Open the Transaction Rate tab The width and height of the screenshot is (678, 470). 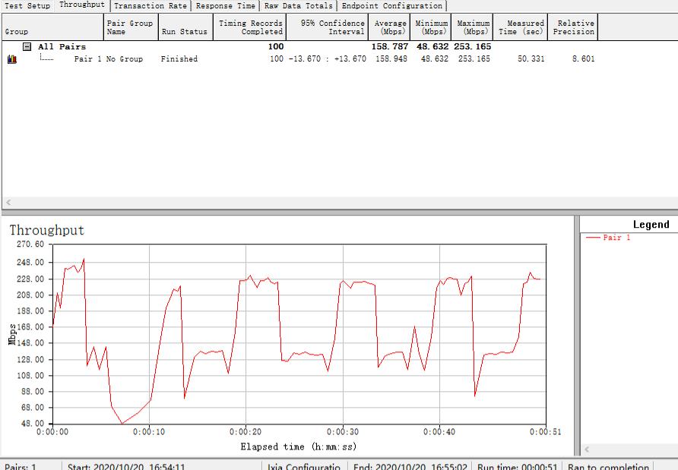[x=150, y=5]
